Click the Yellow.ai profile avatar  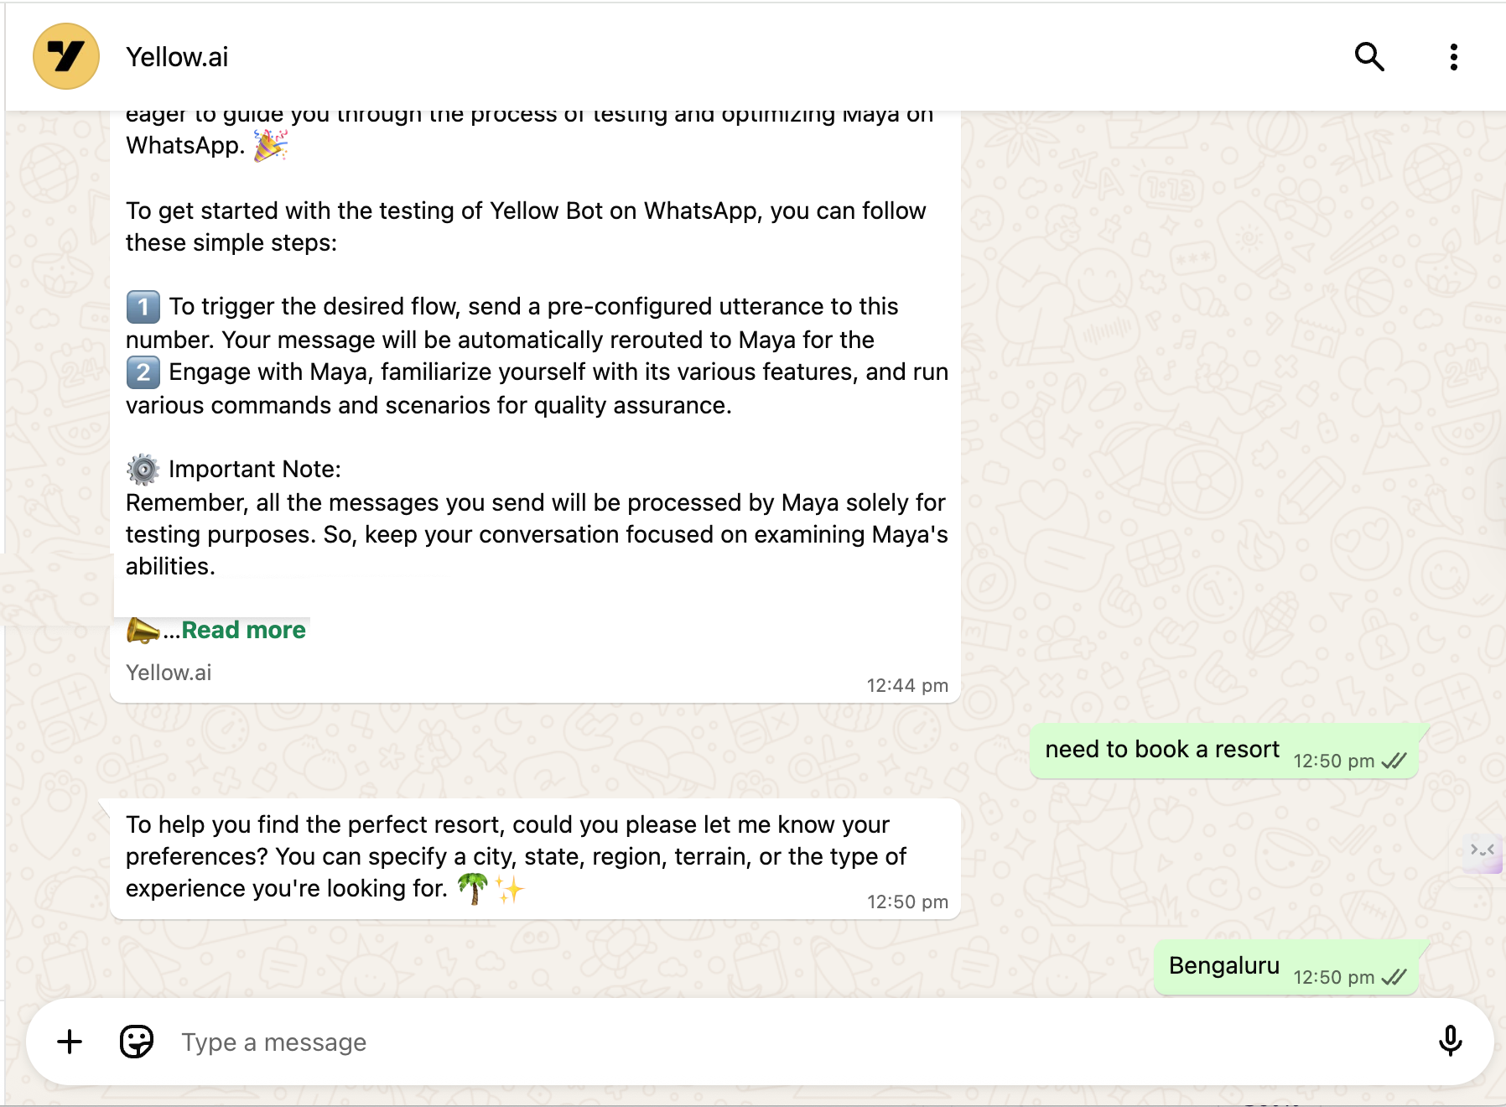point(66,57)
